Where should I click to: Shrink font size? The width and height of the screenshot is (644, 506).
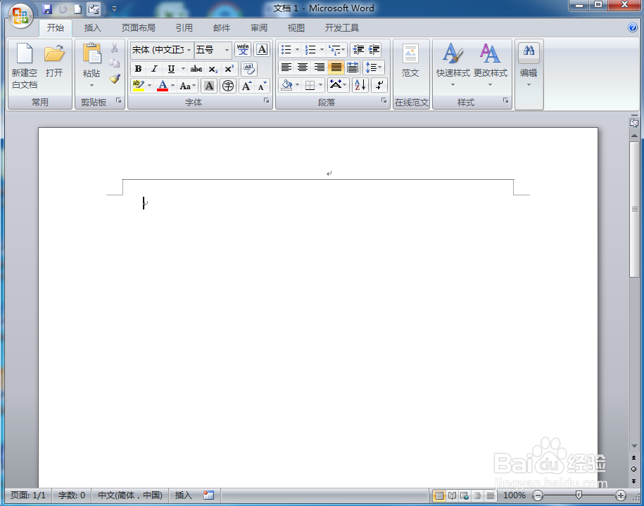(x=262, y=86)
